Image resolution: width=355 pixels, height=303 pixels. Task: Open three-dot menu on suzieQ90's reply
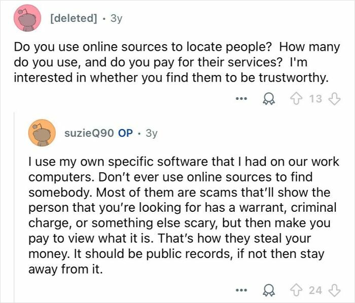[x=241, y=290]
